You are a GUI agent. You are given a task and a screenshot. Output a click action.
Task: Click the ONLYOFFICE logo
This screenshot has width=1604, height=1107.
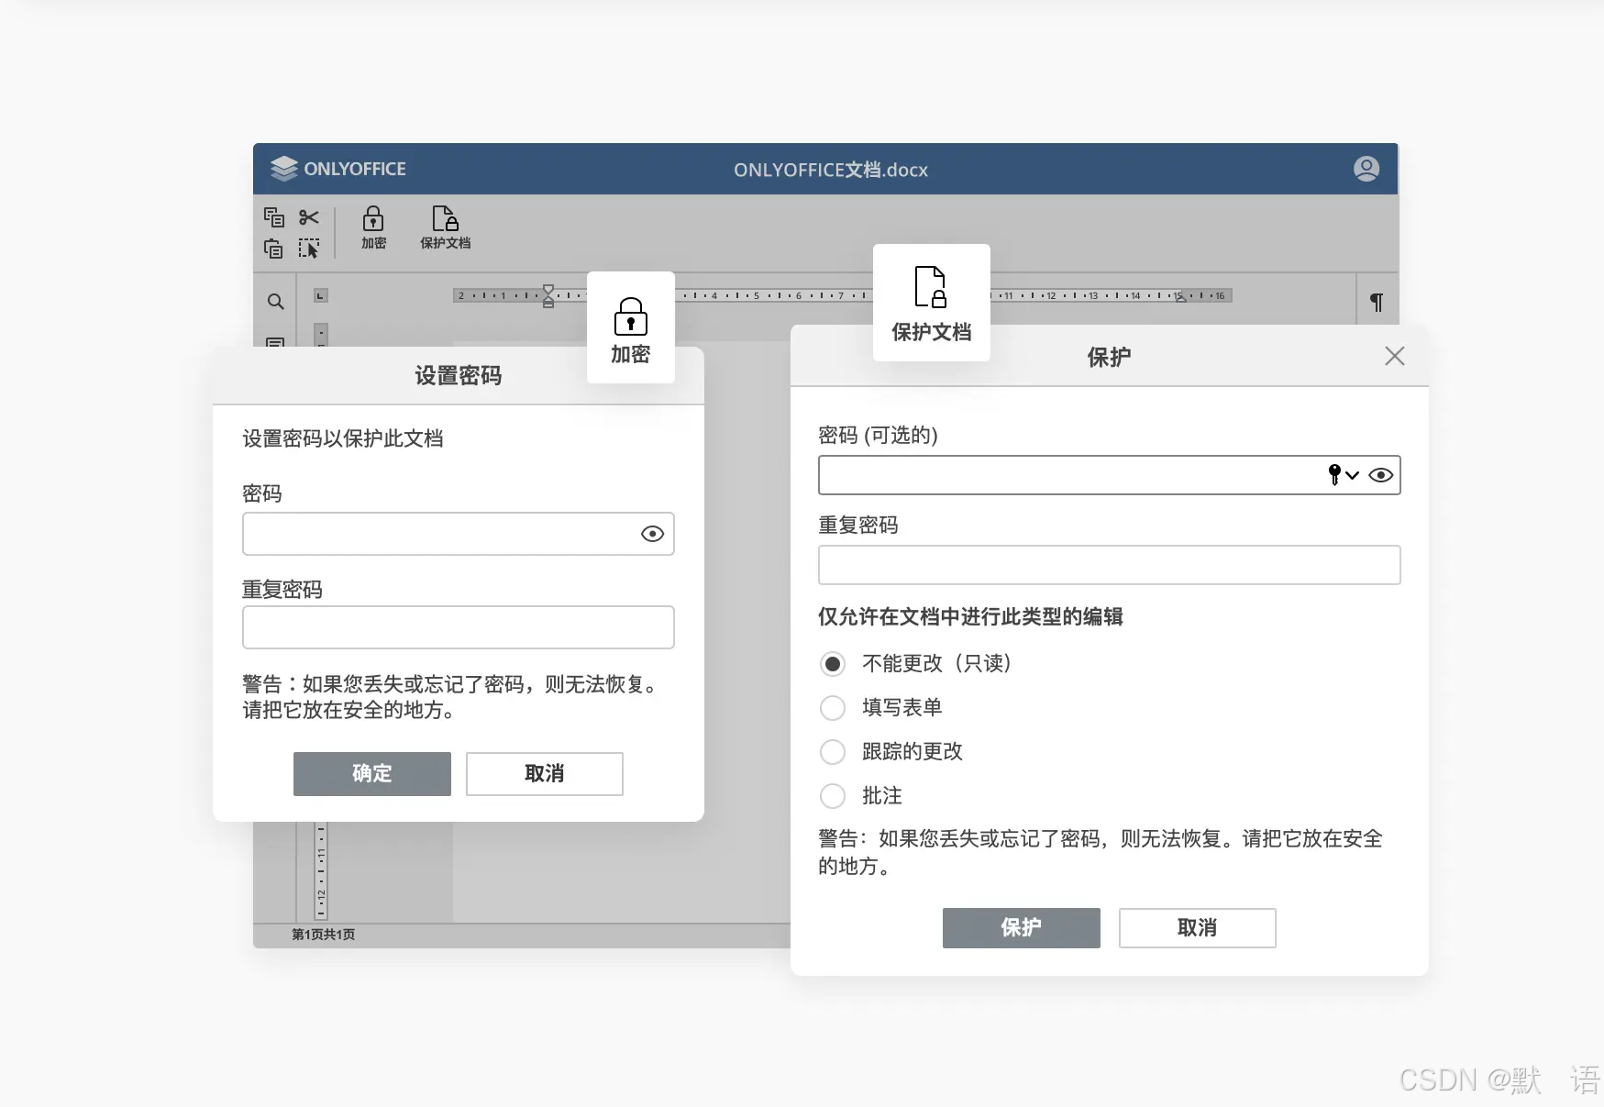click(x=338, y=169)
